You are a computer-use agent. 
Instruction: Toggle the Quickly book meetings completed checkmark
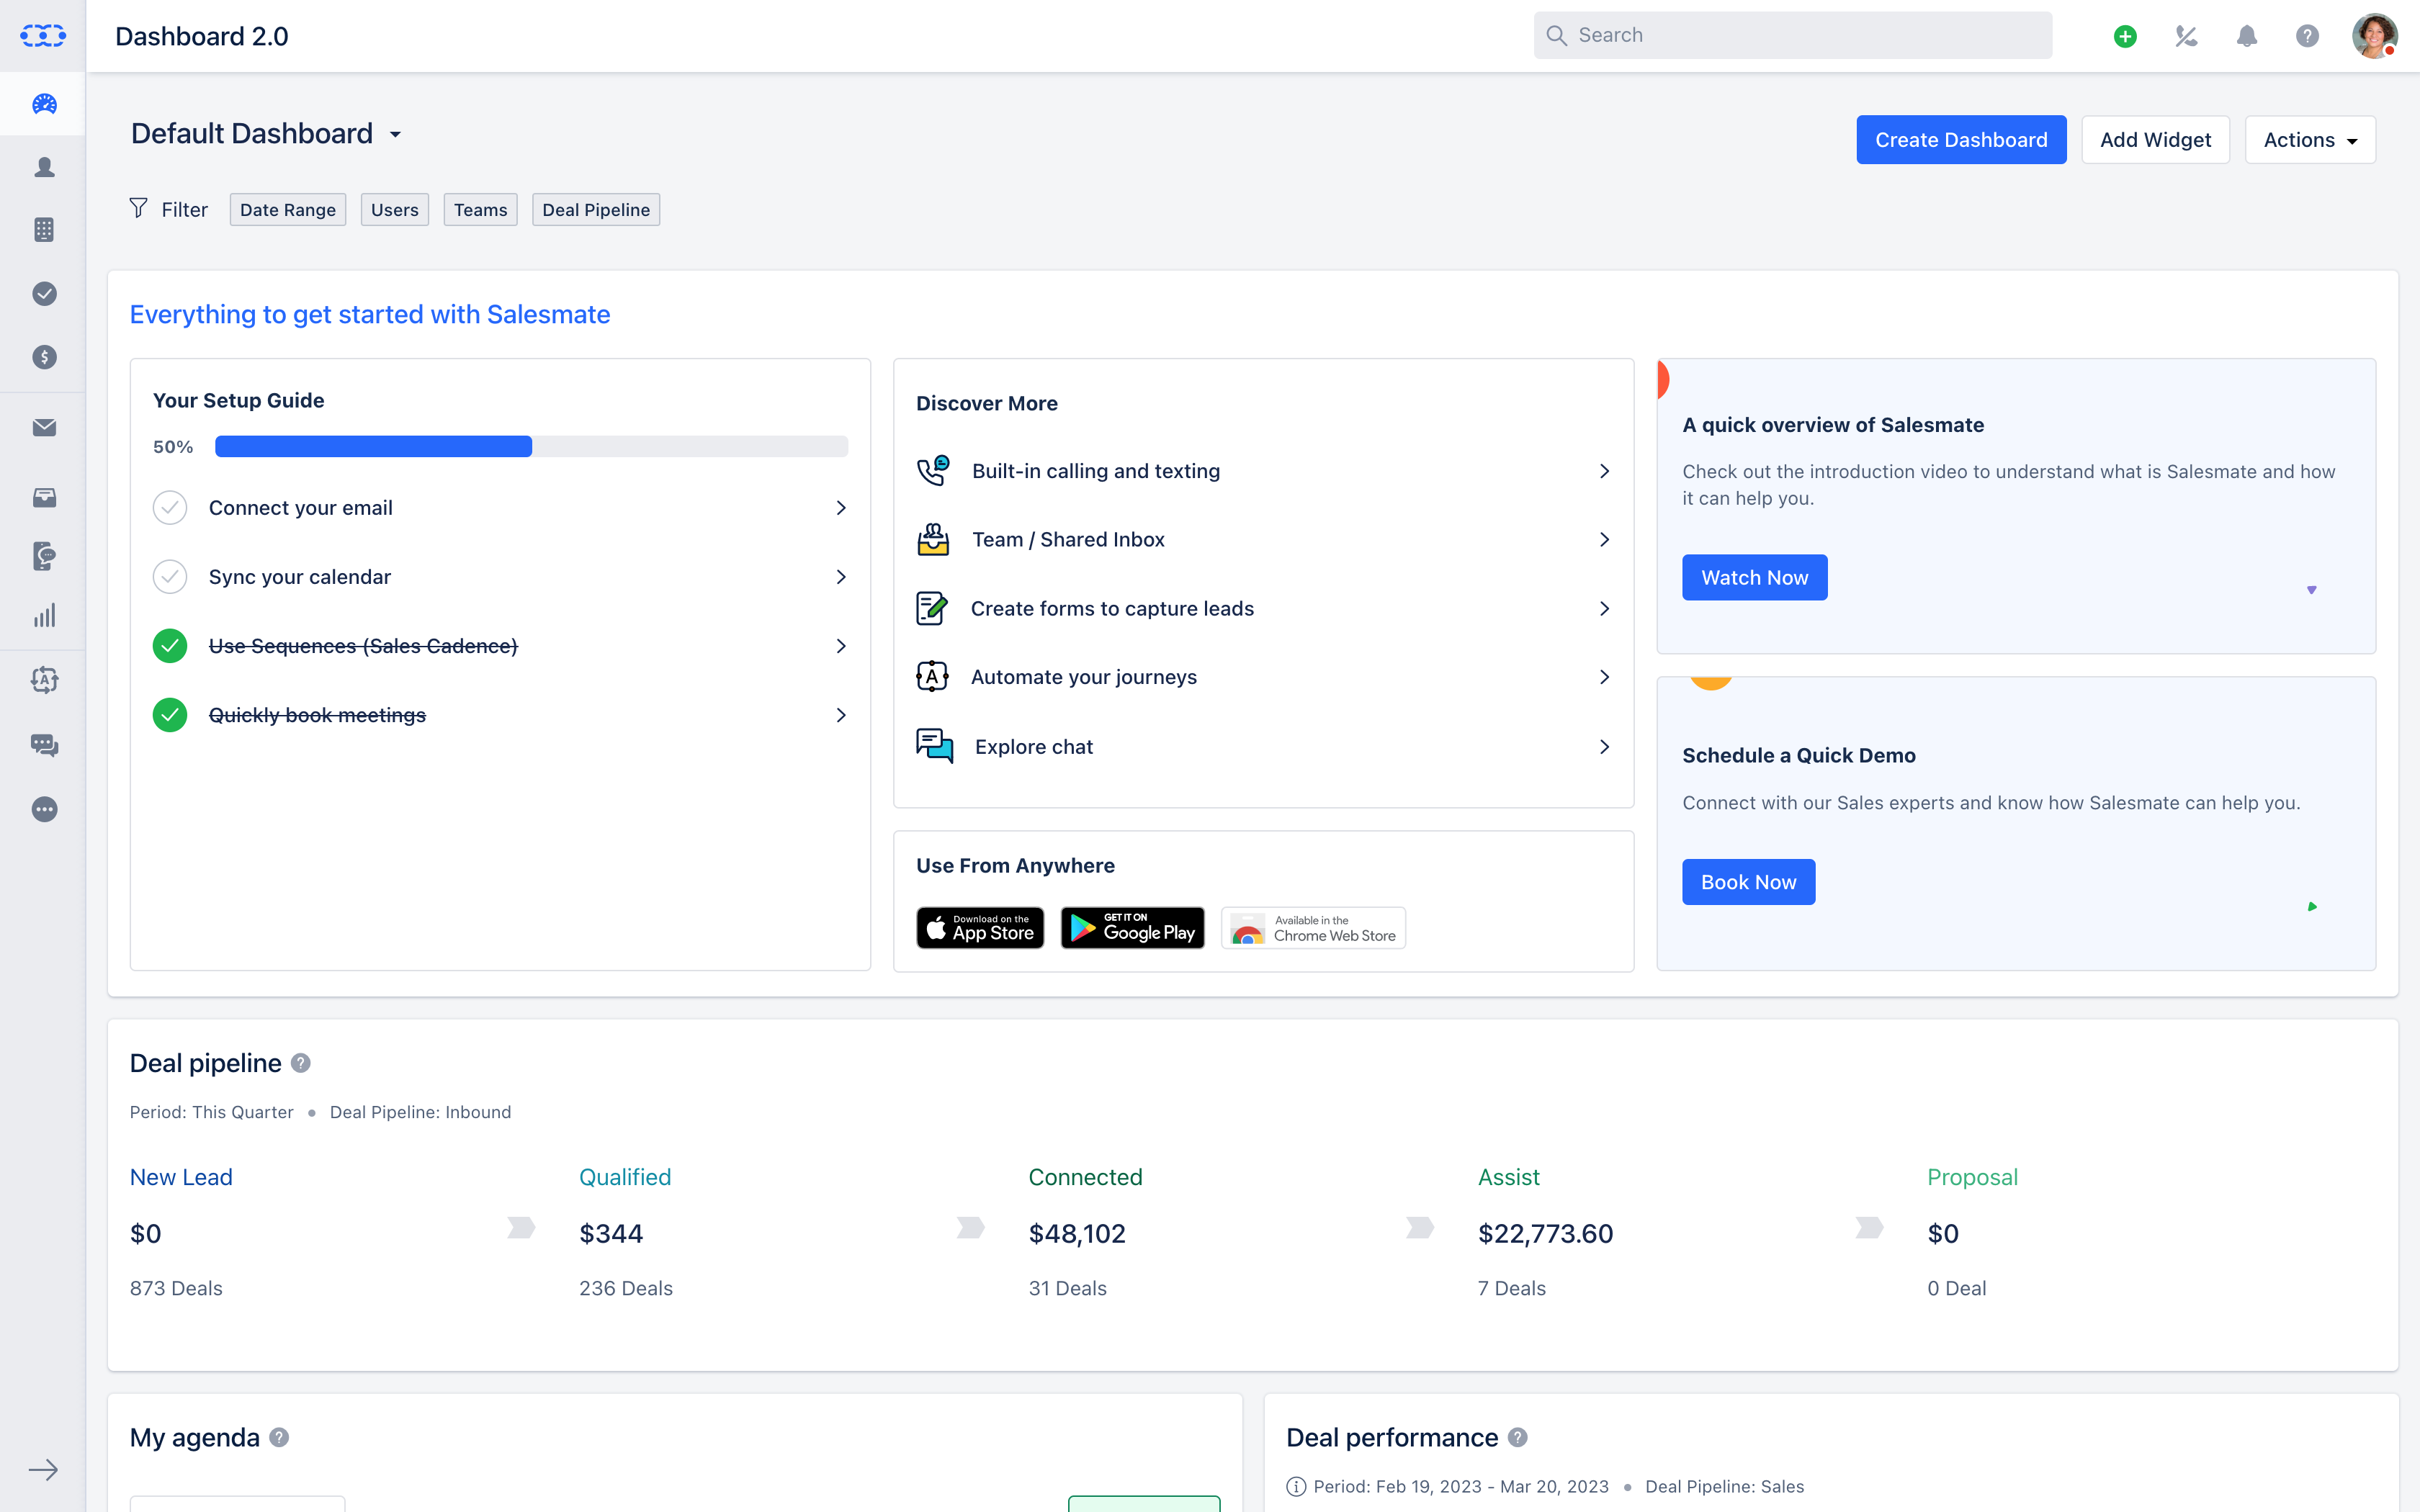(170, 715)
